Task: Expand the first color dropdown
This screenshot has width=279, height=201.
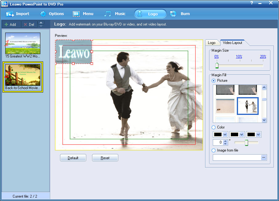Action: coord(225,135)
